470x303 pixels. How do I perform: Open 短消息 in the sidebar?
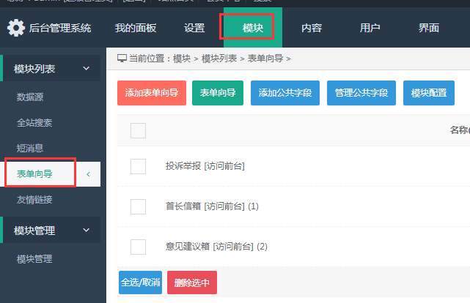(x=30, y=148)
